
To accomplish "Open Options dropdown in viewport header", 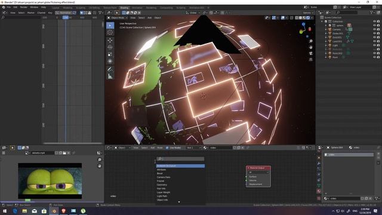I will pos(308,13).
